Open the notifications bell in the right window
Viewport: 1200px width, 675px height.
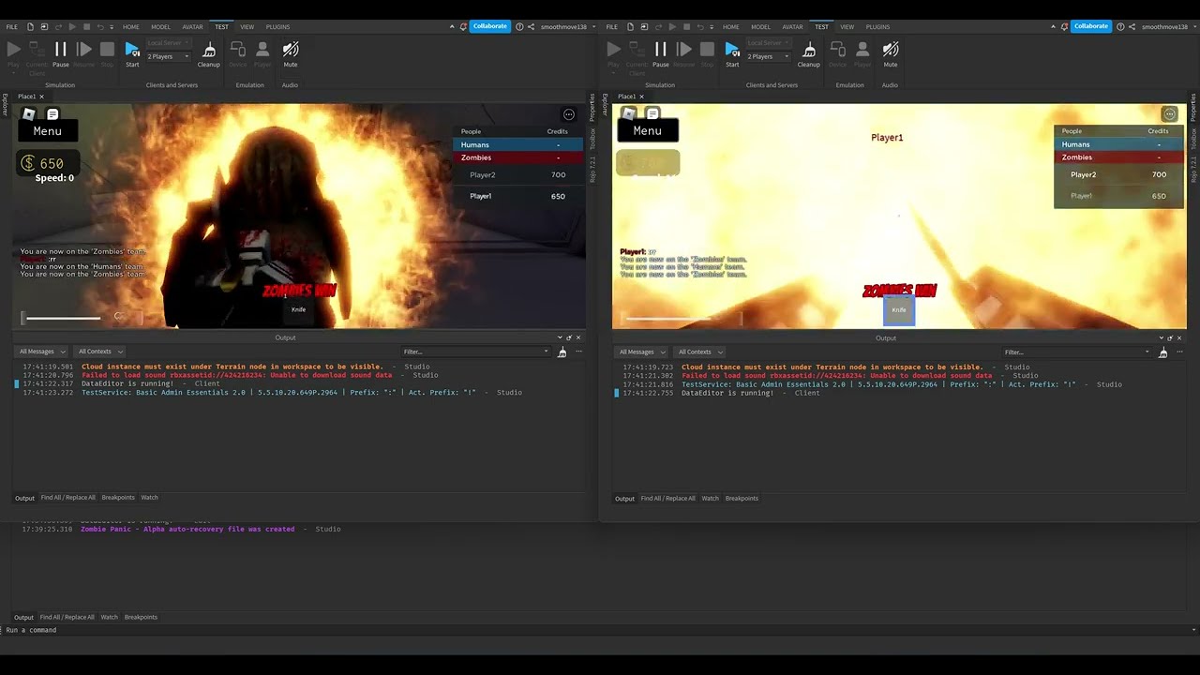(1065, 26)
